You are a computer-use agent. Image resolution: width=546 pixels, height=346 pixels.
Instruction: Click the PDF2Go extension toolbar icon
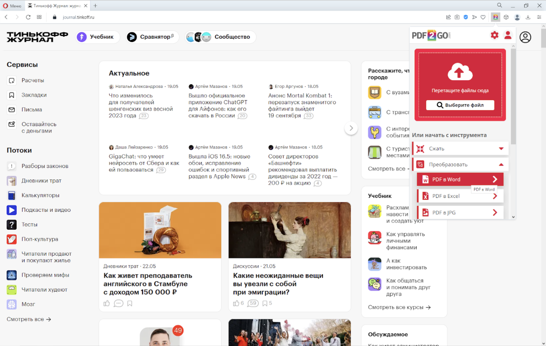[495, 17]
